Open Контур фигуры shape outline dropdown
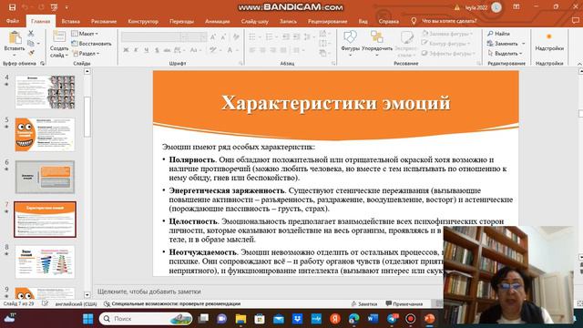The height and width of the screenshot is (328, 583). click(445, 44)
